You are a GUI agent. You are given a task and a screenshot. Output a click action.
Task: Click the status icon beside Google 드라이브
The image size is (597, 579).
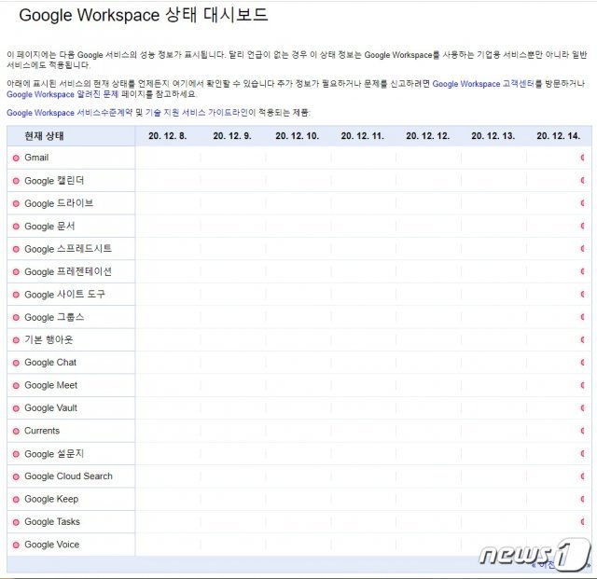coord(16,203)
